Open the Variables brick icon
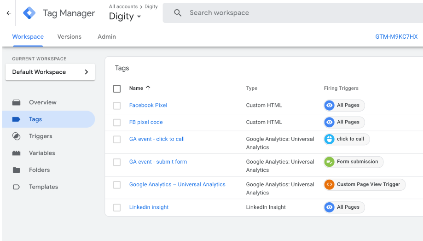423x241 pixels. (x=17, y=153)
